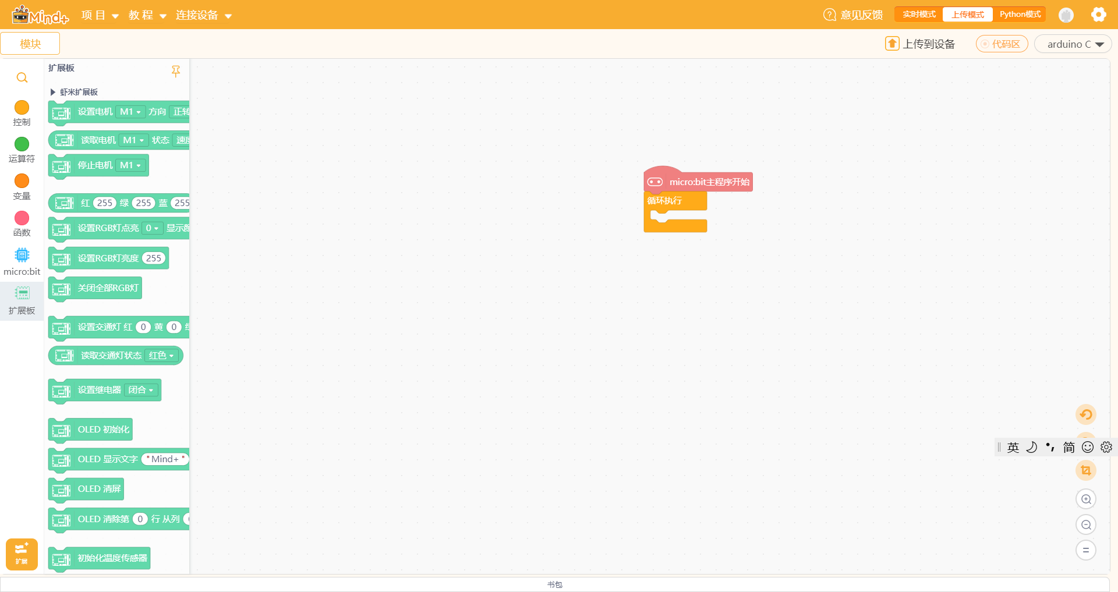Click the 意见反馈 feedback link
The width and height of the screenshot is (1118, 592).
[x=862, y=15]
